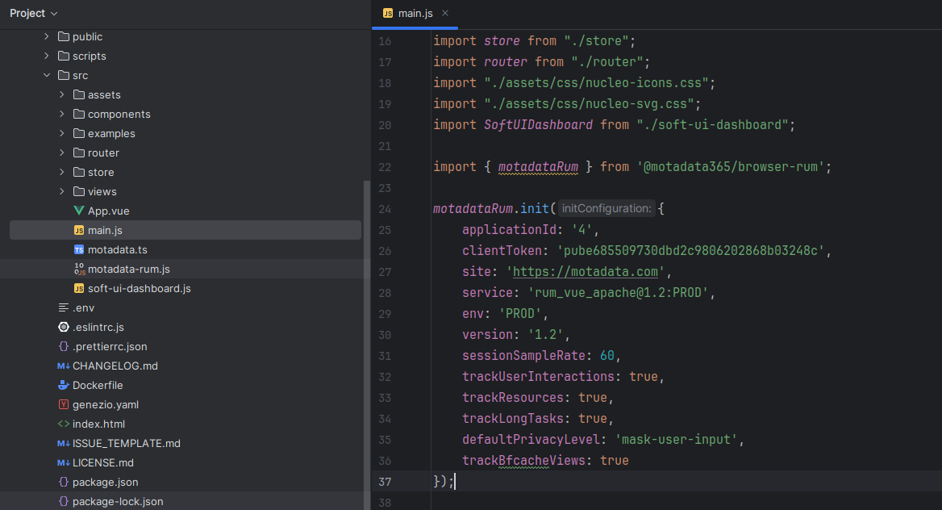Click the Markdown icon beside CHANGELOG.md
The image size is (942, 510).
tap(64, 366)
